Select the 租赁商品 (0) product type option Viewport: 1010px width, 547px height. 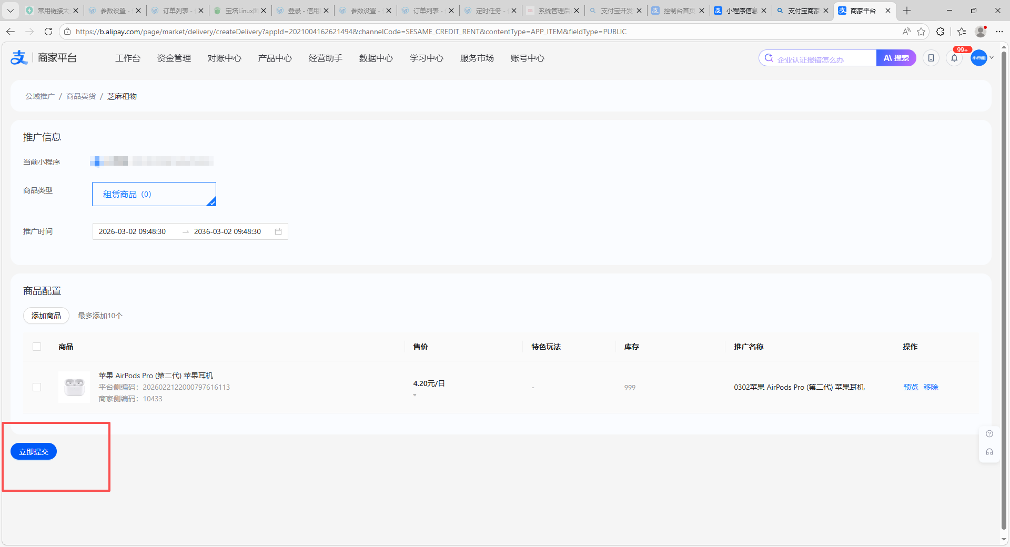click(x=154, y=194)
